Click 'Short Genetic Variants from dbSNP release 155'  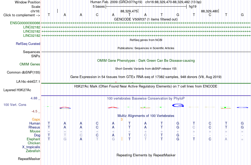146,69
